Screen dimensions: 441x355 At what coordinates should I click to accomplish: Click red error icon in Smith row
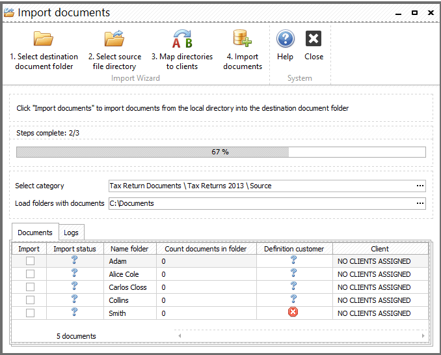coord(293,312)
